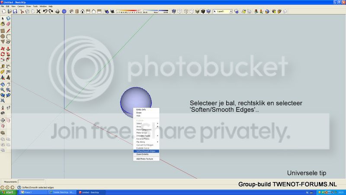The height and width of the screenshot is (195, 346).
Task: Expand the Intersect Faces submenu
Action: (146, 136)
